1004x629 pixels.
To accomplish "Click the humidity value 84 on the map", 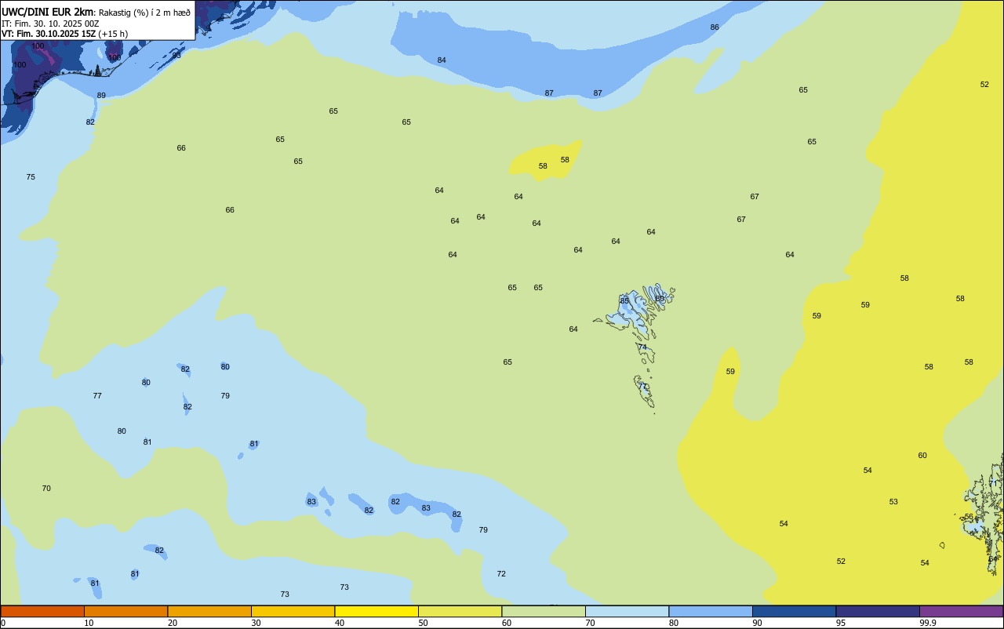I will (x=442, y=60).
